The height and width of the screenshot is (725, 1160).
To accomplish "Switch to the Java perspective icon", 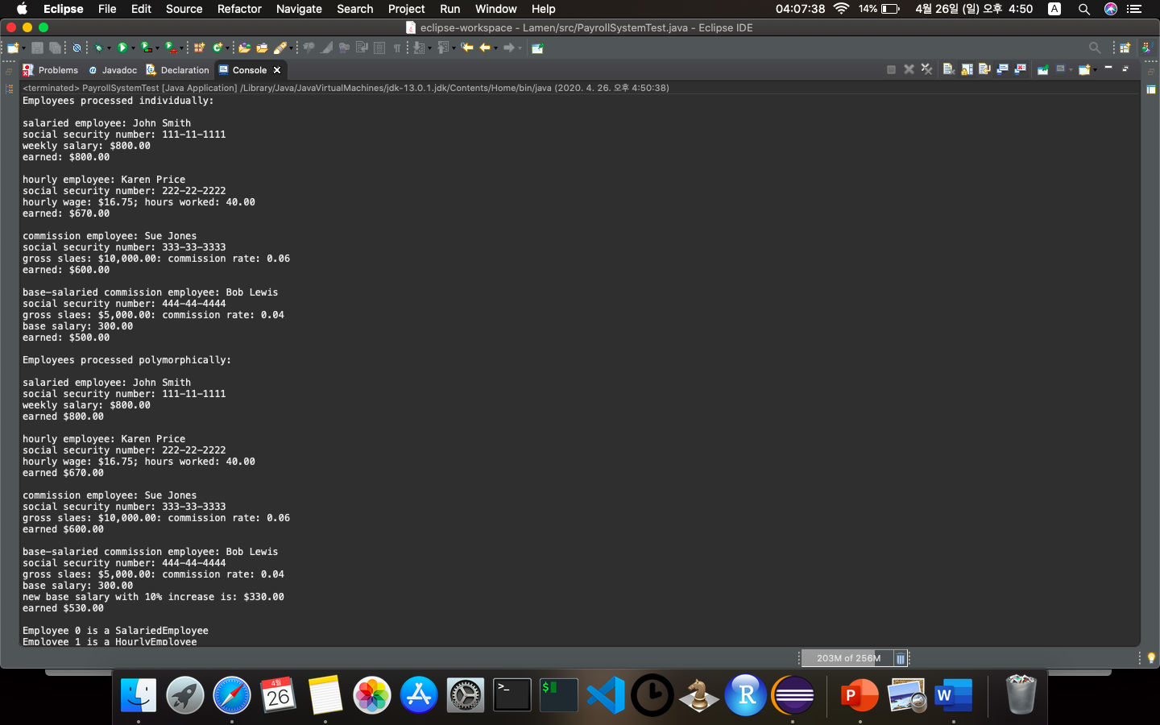I will [1146, 48].
